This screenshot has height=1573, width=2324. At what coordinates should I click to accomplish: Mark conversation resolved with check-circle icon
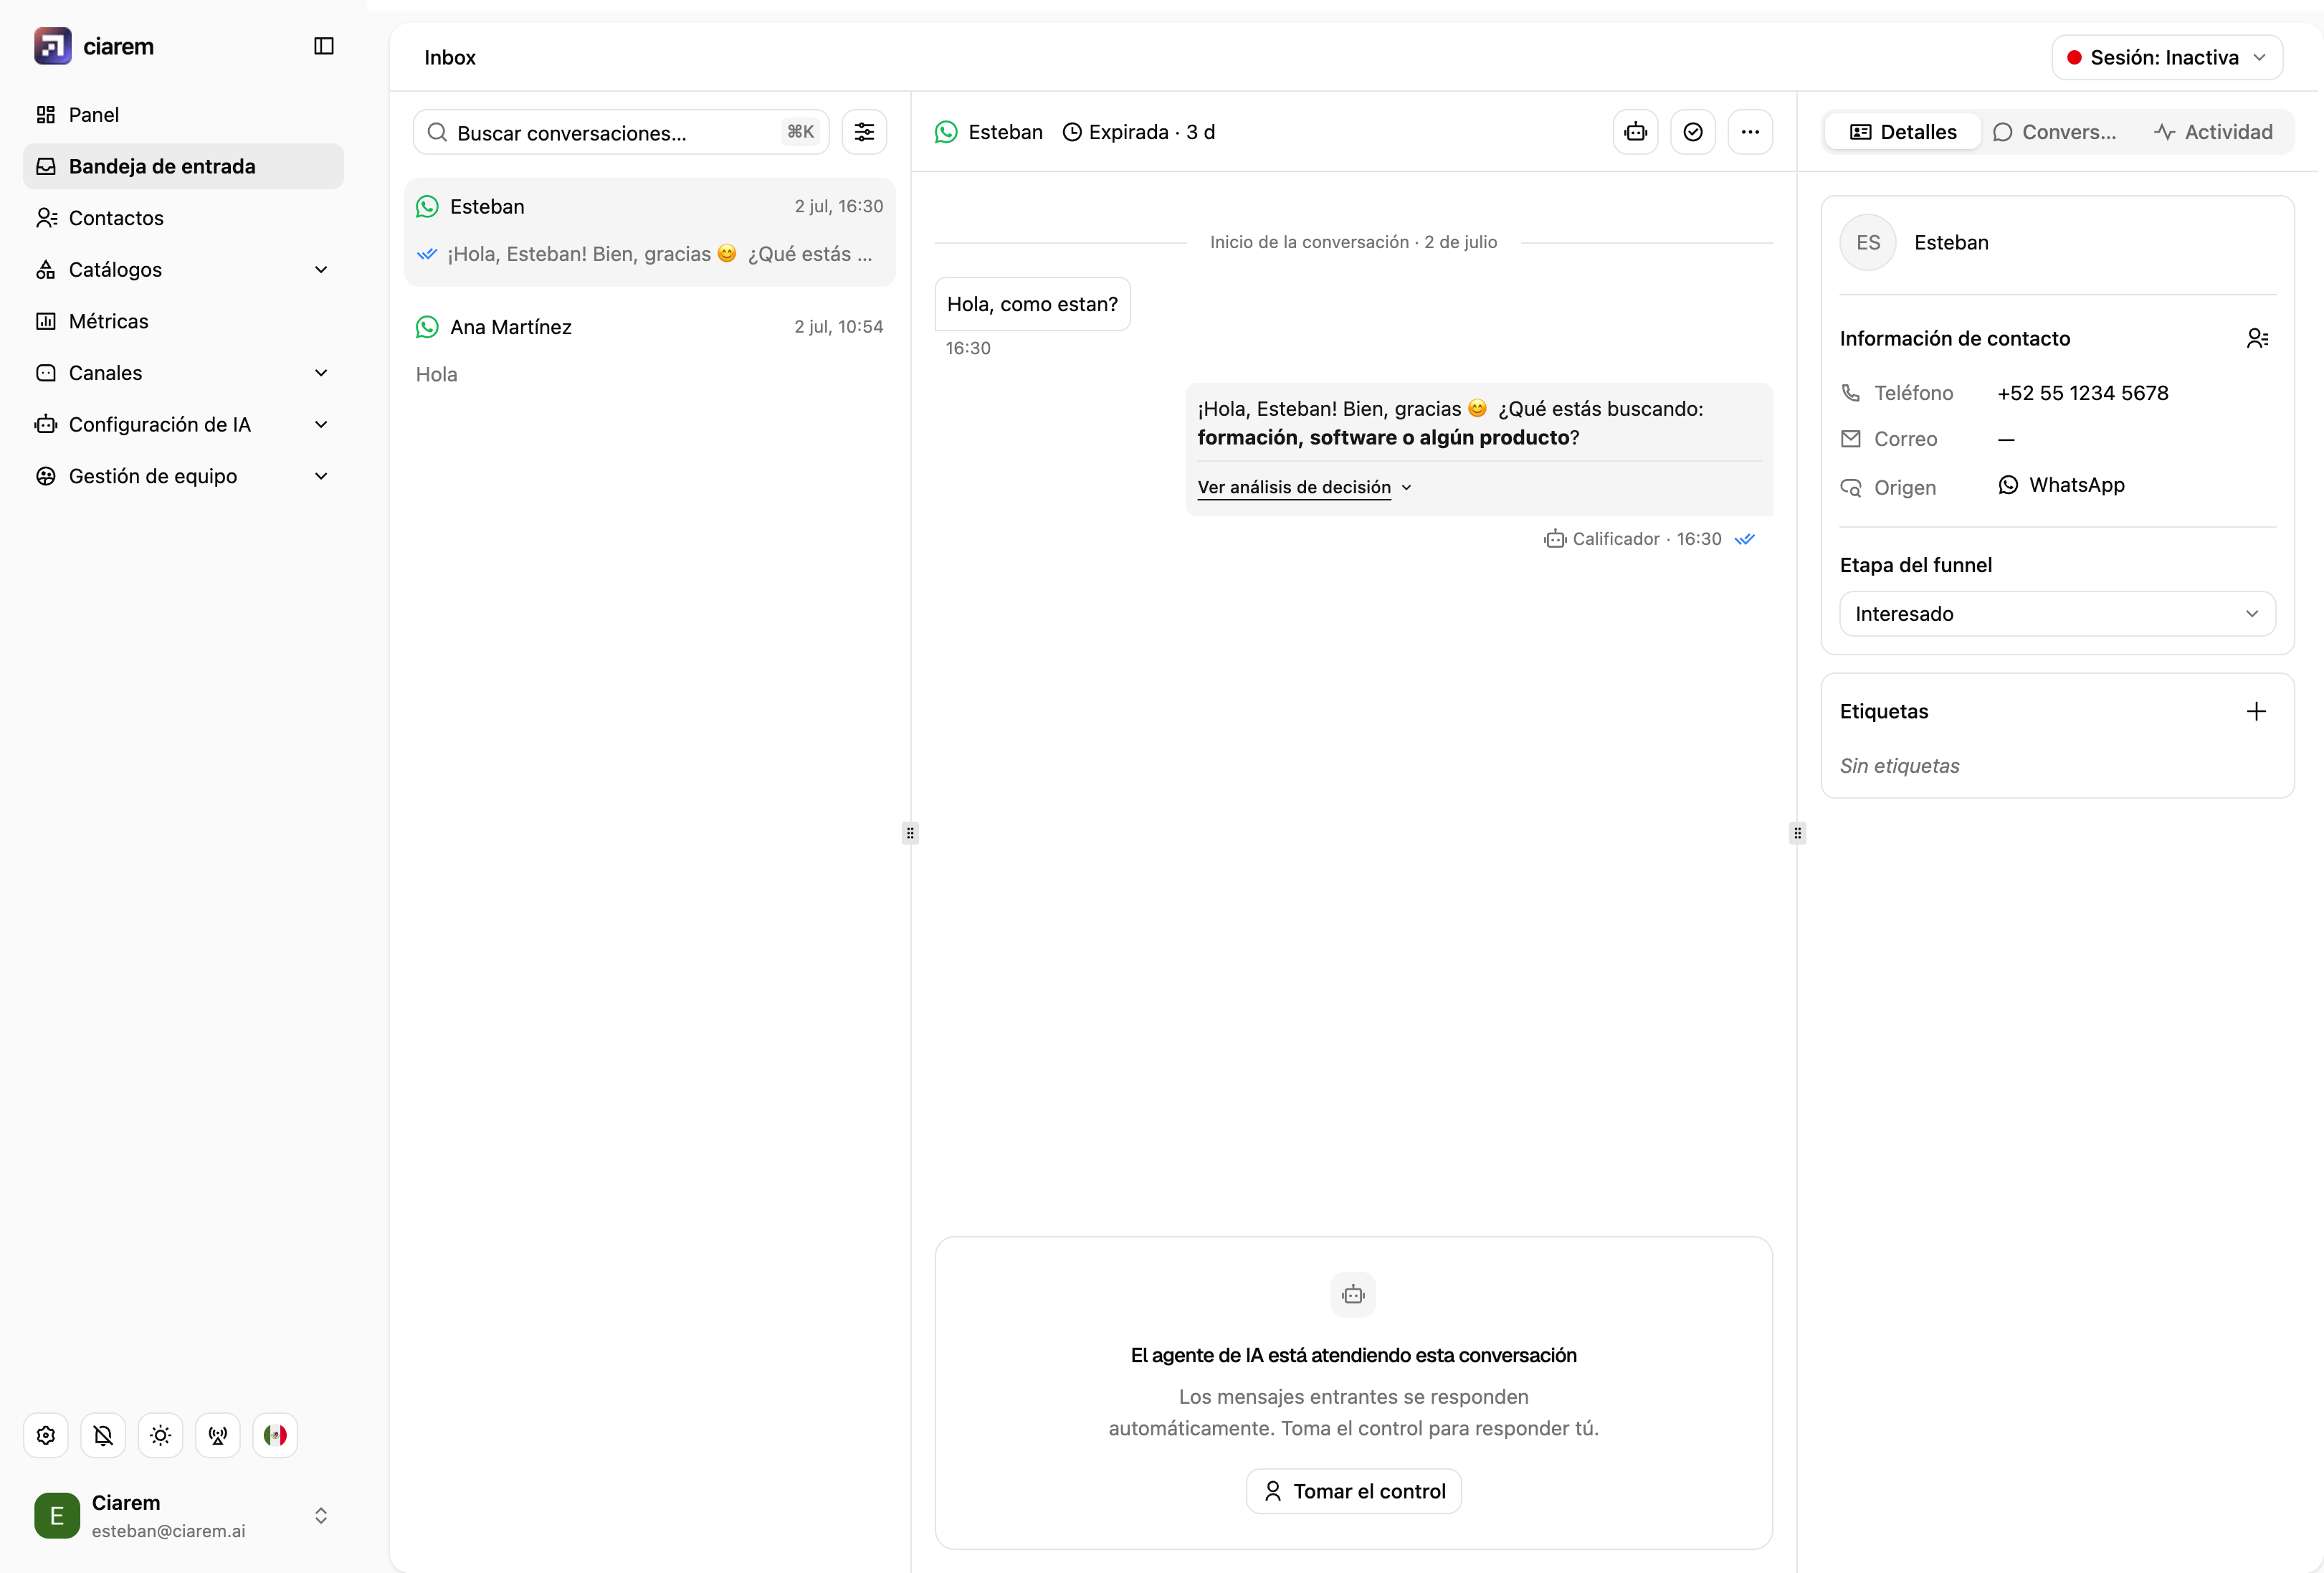pyautogui.click(x=1693, y=132)
